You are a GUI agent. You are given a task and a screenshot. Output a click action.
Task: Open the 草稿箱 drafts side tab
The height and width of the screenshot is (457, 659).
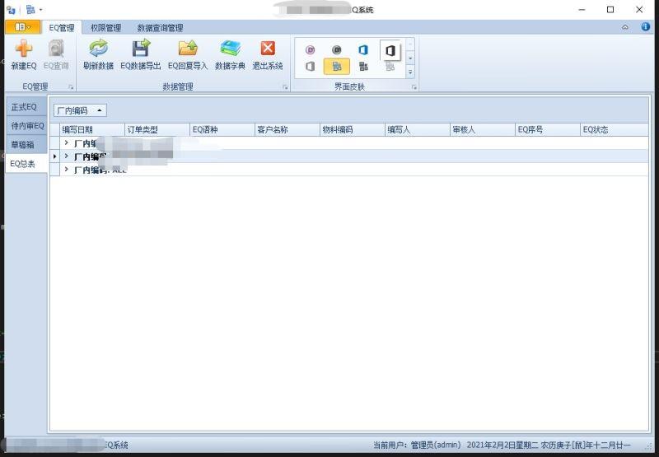pyautogui.click(x=23, y=145)
